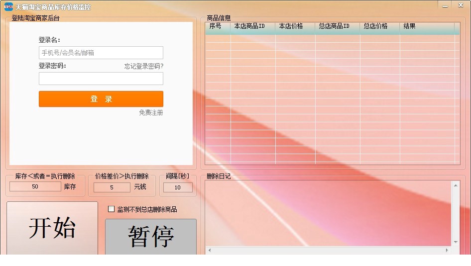The image size is (471, 266).
Task: Open the 忘记登录密码? link
Action: [x=144, y=66]
